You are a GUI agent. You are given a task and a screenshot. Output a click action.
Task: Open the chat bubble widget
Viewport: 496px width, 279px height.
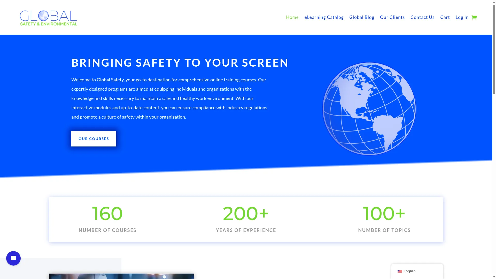click(x=13, y=258)
